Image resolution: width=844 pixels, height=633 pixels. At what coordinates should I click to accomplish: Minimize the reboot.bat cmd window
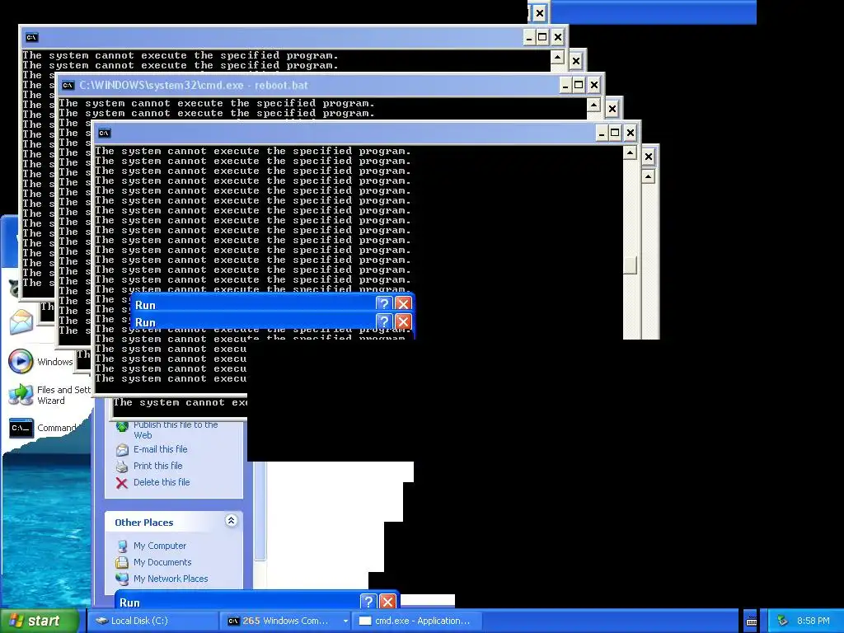click(x=565, y=85)
